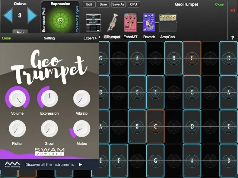Image resolution: width=238 pixels, height=178 pixels.
Task: Click the Expression (Pad) side label
Action: 44,20
